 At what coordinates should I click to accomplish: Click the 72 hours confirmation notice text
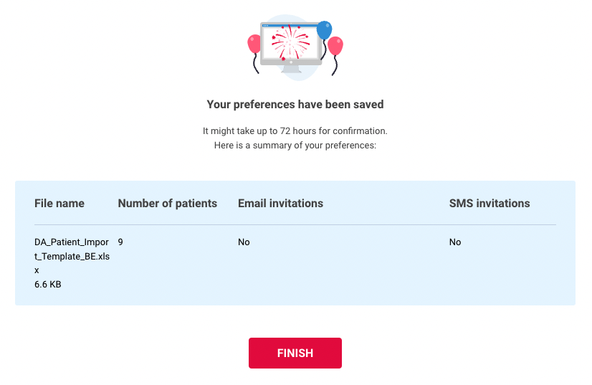(295, 130)
